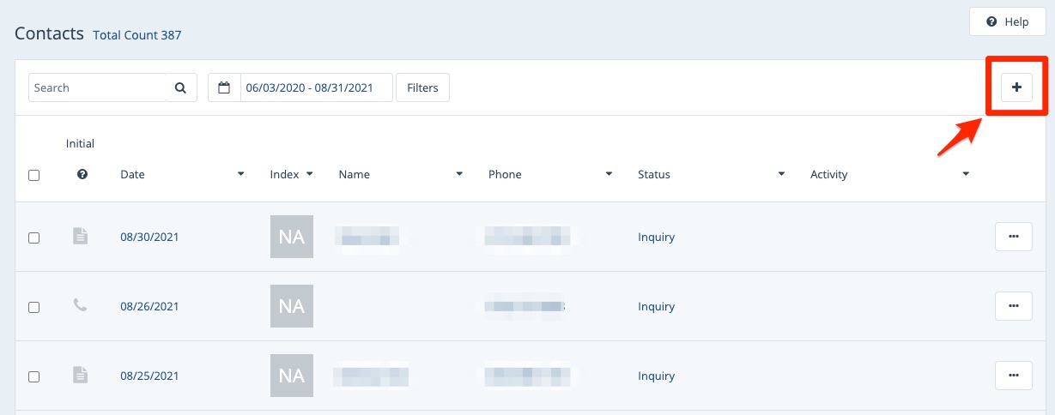This screenshot has height=415, width=1055.
Task: Expand the Status column dropdown arrow
Action: (781, 174)
